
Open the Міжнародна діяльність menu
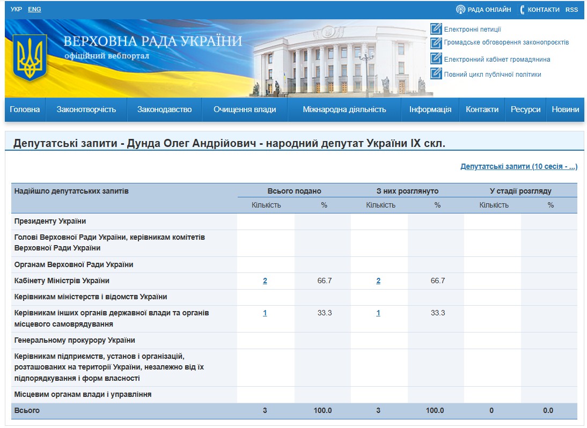[x=344, y=109]
